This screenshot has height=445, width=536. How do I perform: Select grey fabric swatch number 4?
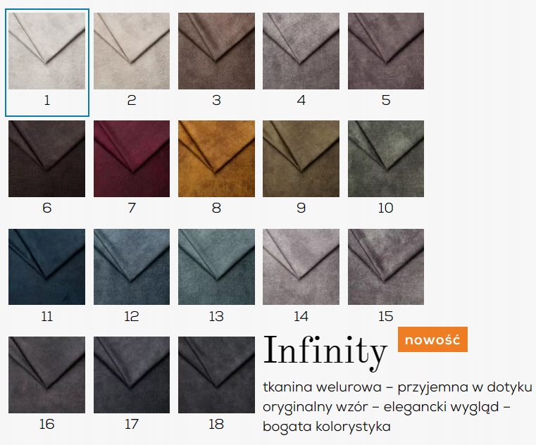click(x=301, y=51)
